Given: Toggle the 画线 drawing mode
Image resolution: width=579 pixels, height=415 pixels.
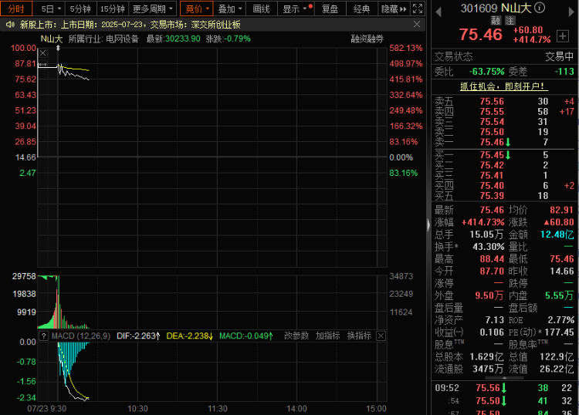Looking at the screenshot, I should [x=262, y=9].
